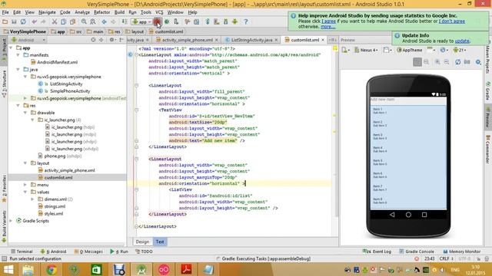Click the Project panel settings gear
The width and height of the screenshot is (492, 276).
(111, 40)
